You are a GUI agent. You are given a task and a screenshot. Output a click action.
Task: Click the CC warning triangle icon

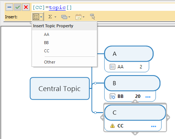(x=112, y=126)
